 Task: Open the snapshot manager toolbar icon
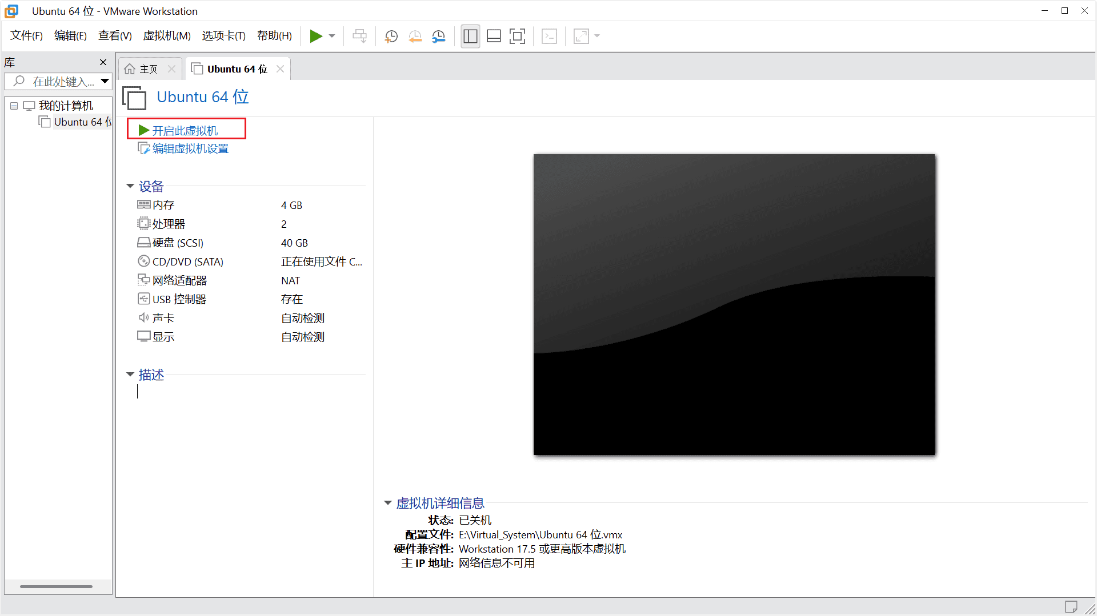click(438, 36)
